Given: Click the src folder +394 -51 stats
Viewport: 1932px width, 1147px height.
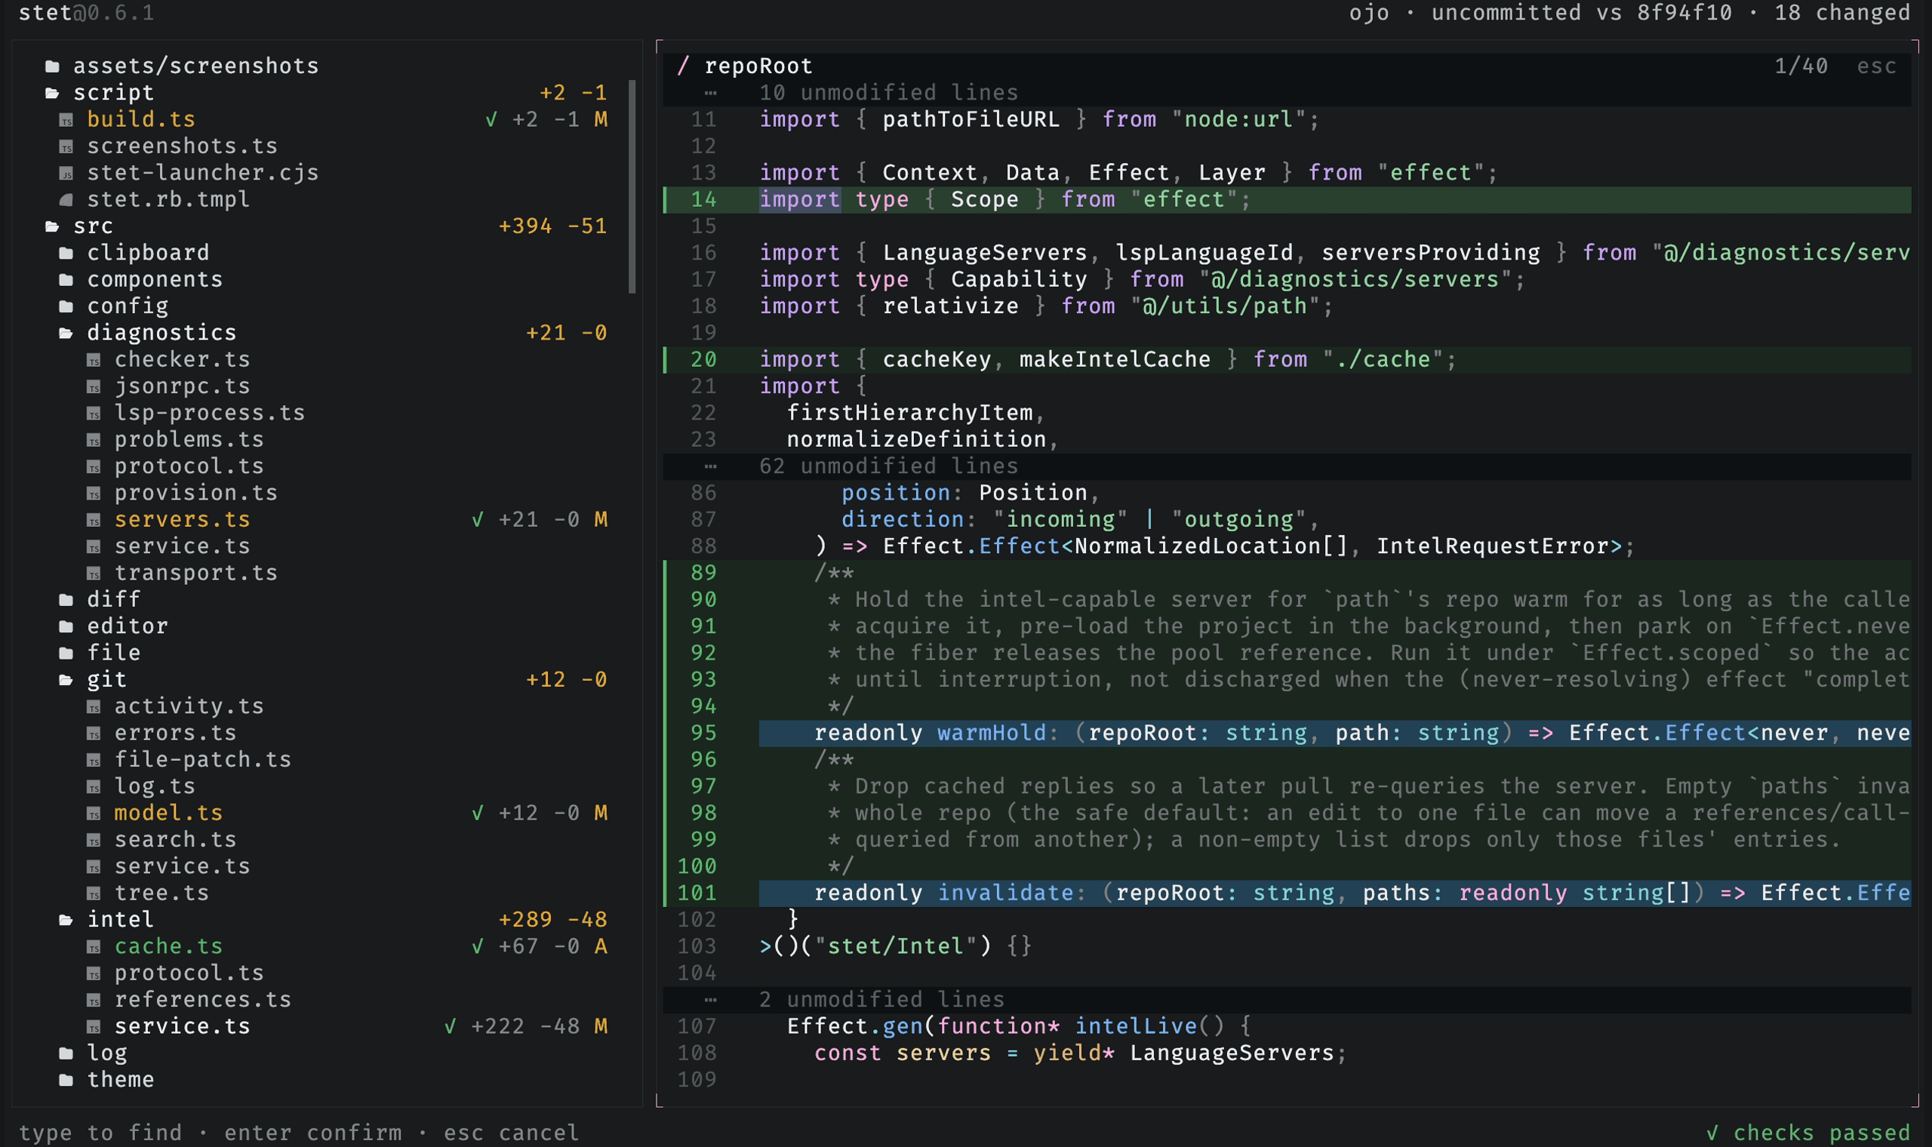Looking at the screenshot, I should click(552, 226).
